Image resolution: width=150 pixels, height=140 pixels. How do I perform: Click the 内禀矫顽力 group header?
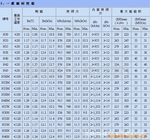100,12
